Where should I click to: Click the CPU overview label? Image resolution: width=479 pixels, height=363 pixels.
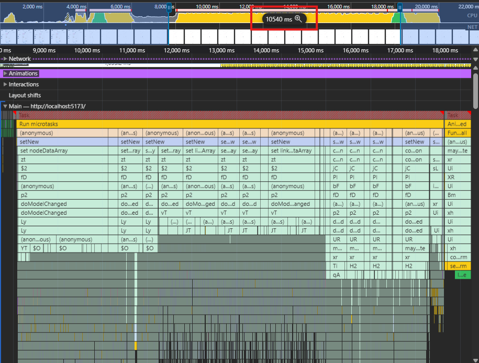(472, 15)
